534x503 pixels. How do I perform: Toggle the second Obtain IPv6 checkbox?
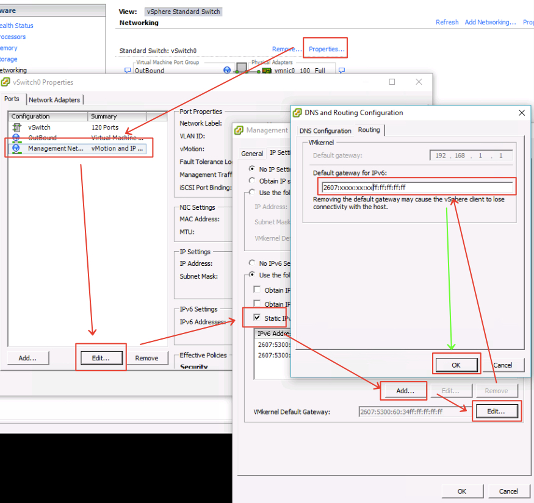[x=257, y=304]
